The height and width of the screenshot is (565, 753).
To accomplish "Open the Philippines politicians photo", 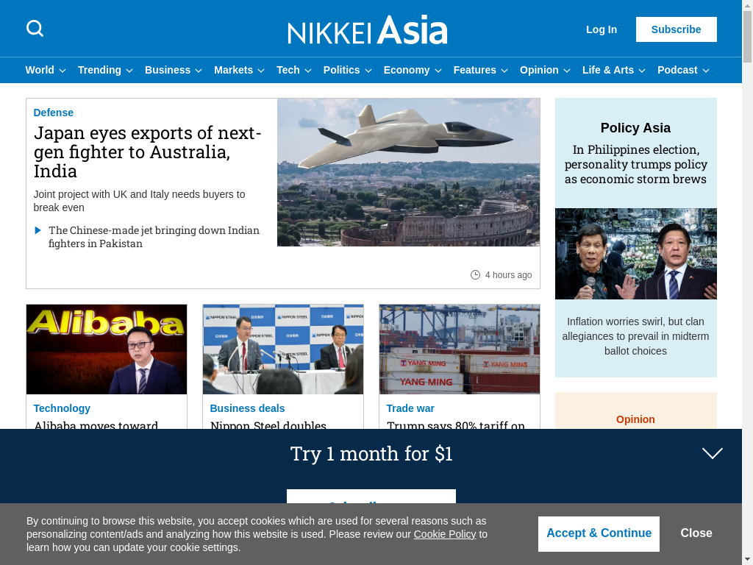I will pyautogui.click(x=636, y=254).
